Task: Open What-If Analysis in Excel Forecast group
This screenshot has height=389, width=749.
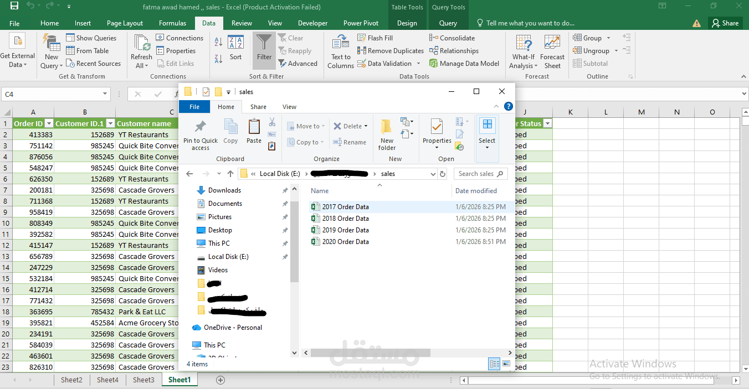Action: (524, 51)
